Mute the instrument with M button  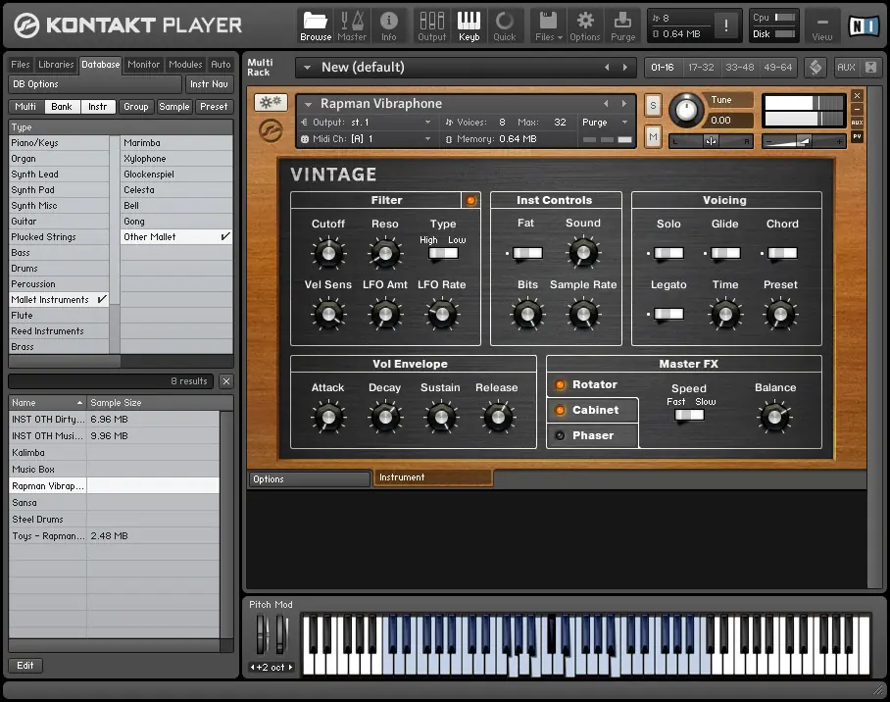(x=653, y=136)
